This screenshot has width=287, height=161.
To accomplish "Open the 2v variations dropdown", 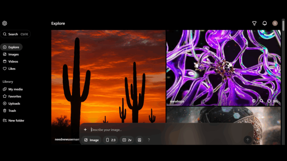I will [127, 140].
